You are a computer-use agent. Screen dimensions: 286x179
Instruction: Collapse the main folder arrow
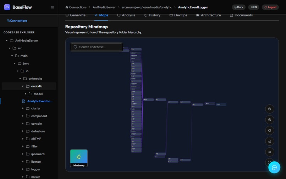12,56
